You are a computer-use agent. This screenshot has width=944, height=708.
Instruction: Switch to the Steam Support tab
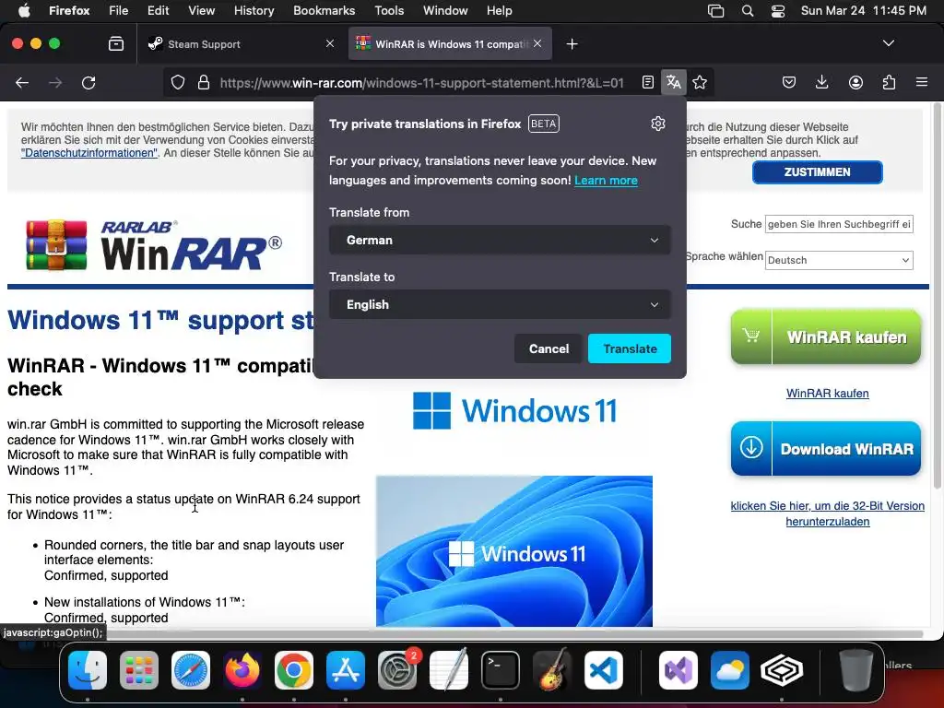(x=242, y=44)
